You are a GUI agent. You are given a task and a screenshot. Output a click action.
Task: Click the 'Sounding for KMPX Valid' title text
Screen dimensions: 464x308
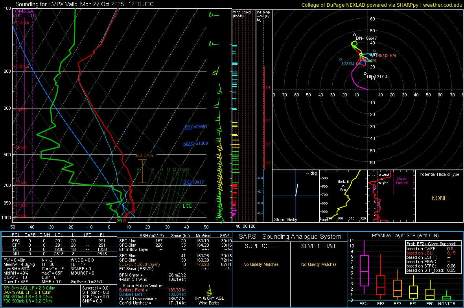[x=47, y=4]
